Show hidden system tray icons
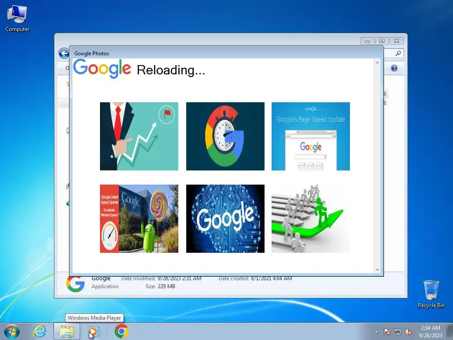 click(376, 332)
